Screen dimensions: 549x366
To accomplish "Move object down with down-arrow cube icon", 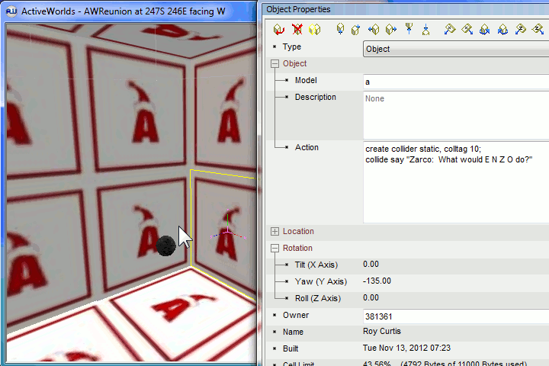I will point(339,30).
